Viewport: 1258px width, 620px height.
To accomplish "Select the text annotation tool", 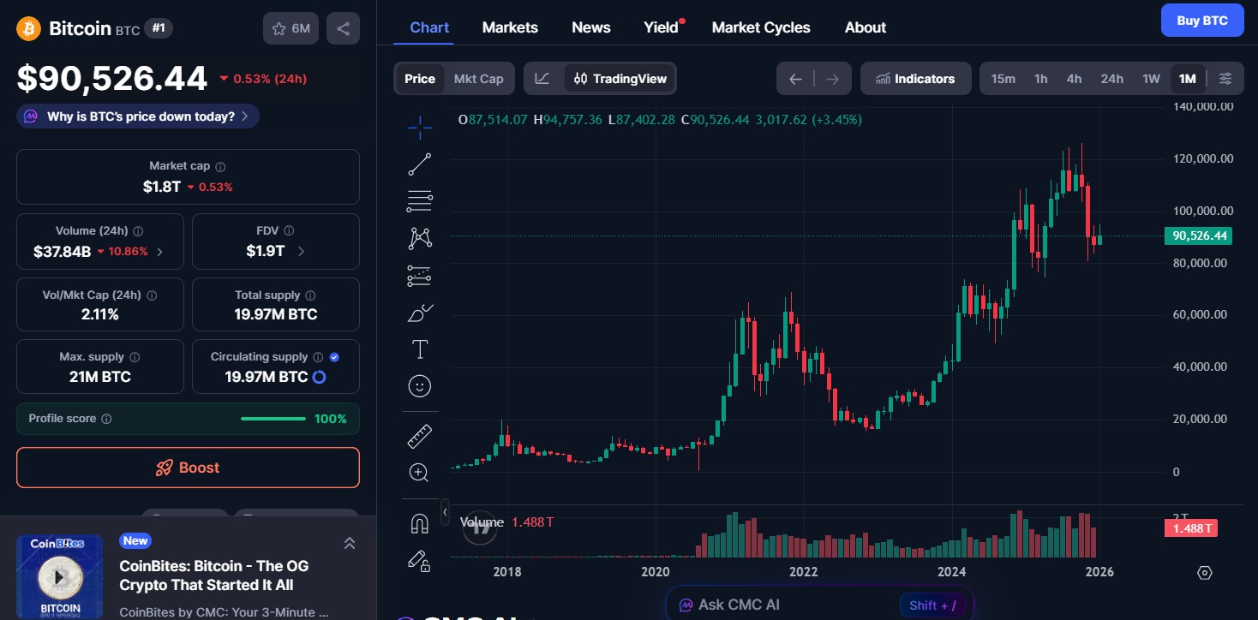I will pyautogui.click(x=419, y=349).
